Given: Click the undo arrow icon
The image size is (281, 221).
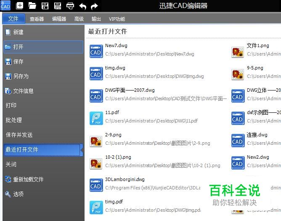Looking at the screenshot, I should pos(83,6).
